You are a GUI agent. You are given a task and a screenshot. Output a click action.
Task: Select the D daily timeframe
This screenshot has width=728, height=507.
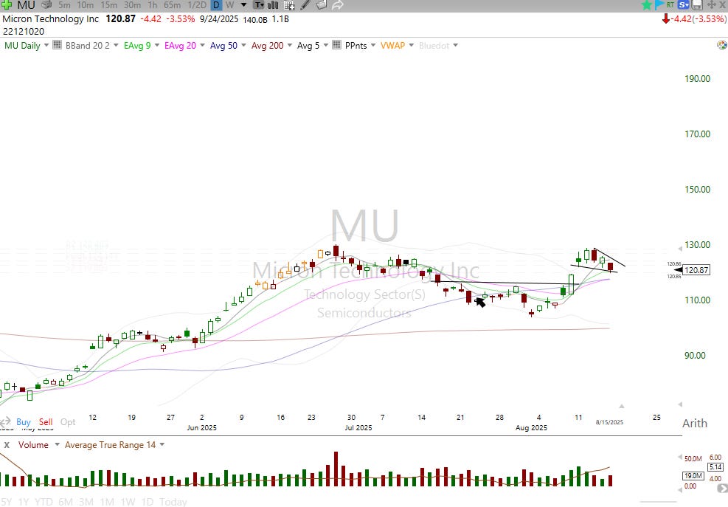click(x=216, y=5)
